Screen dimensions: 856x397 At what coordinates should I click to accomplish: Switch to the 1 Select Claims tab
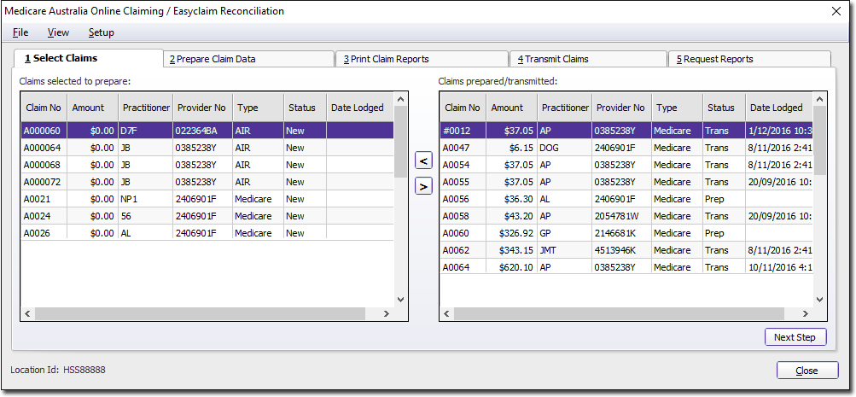pyautogui.click(x=89, y=58)
